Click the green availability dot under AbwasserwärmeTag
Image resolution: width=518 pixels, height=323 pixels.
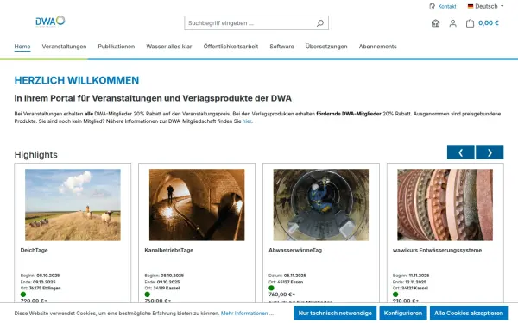pos(271,288)
